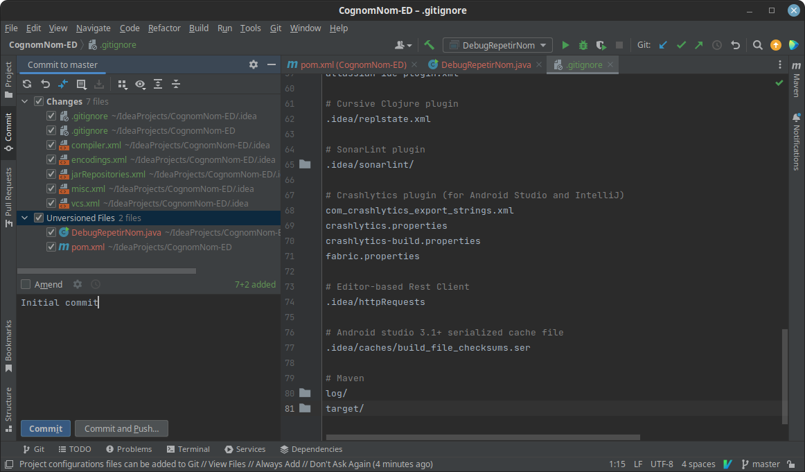
Task: Change the UTF-8 encoding in status bar
Action: tap(662, 464)
